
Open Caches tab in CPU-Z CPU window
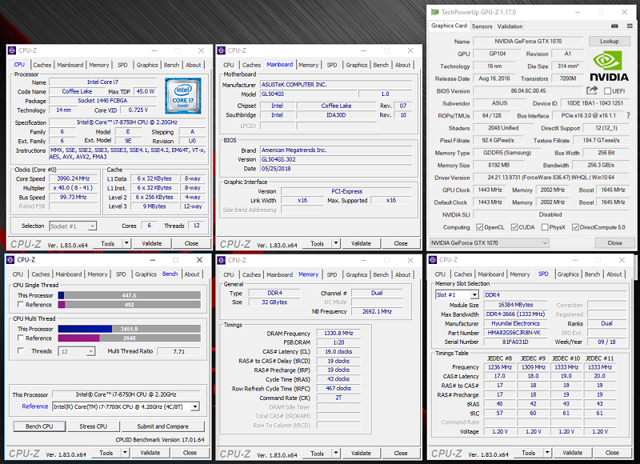coord(42,65)
